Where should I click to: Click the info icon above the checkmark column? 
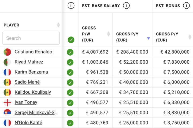[x=71, y=6]
